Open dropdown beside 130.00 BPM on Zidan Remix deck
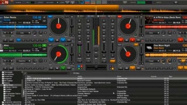187x105 pixels. point(44,17)
